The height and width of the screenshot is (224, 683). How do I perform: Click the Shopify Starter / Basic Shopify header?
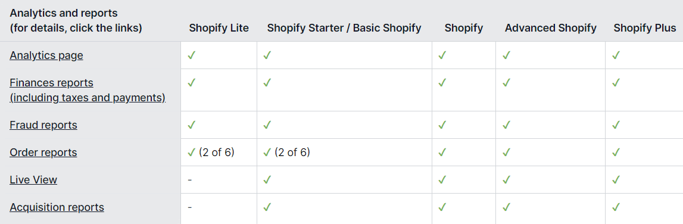[344, 29]
